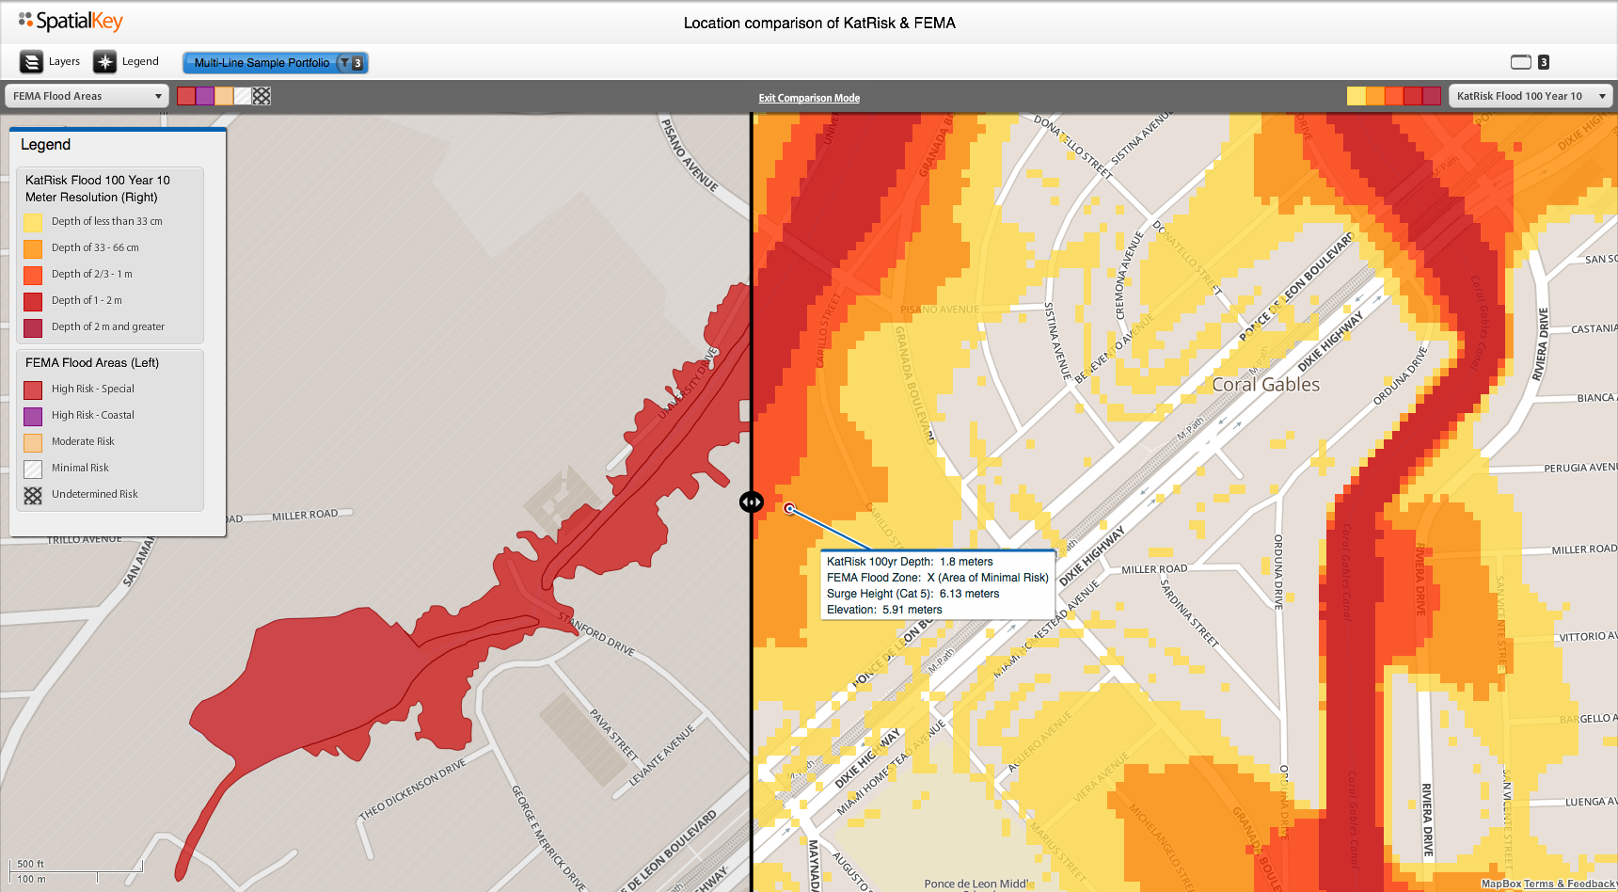Click the 'Depth of 1 - 2 m' legend entry
The image size is (1618, 892).
pyautogui.click(x=74, y=301)
